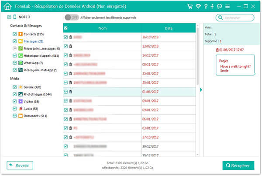The width and height of the screenshot is (262, 176).
Task: Uncheck the Contacts (315) checkbox
Action: (15, 34)
